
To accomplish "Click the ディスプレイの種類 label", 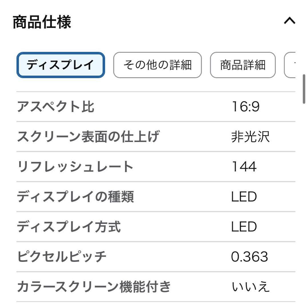I will [x=75, y=197].
